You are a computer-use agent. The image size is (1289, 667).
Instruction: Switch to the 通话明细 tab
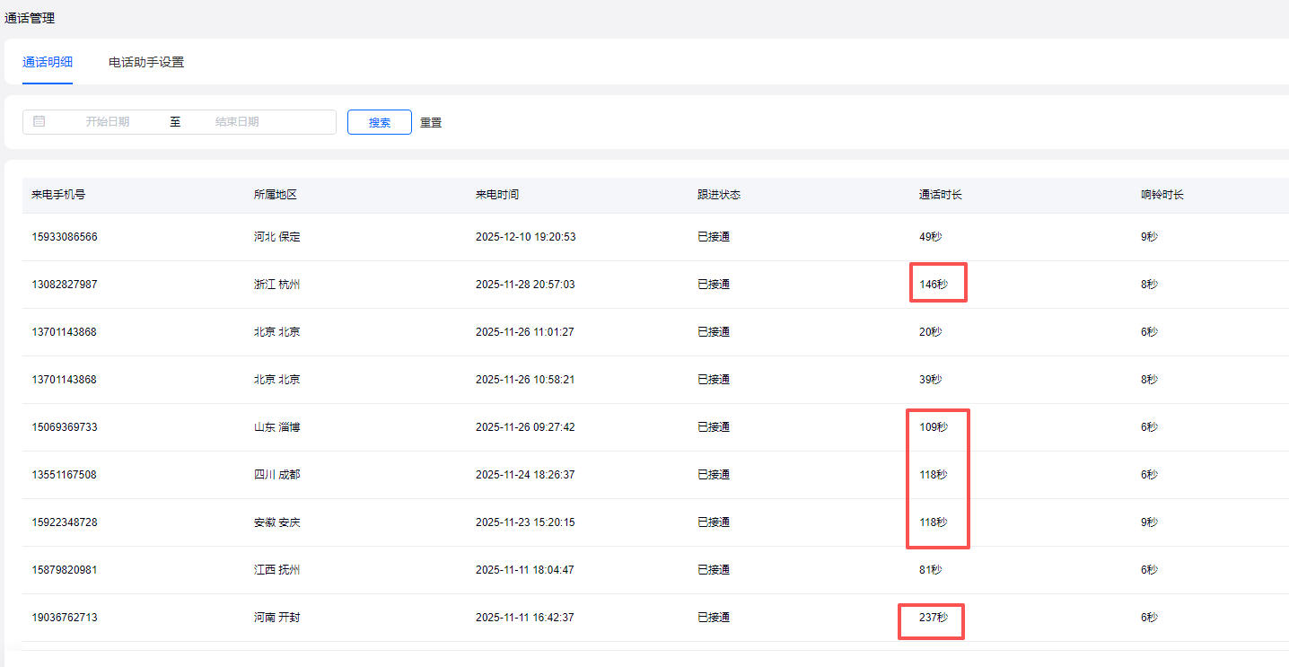point(48,62)
